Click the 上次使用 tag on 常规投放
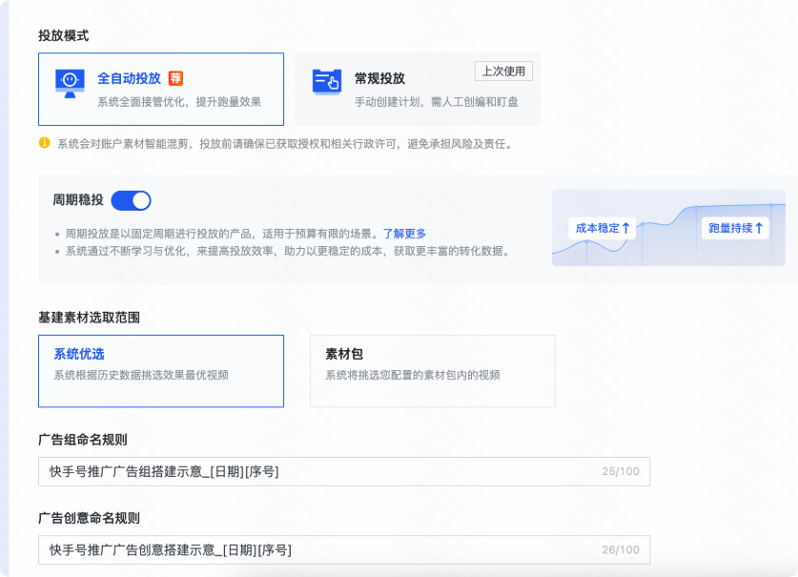 [503, 72]
